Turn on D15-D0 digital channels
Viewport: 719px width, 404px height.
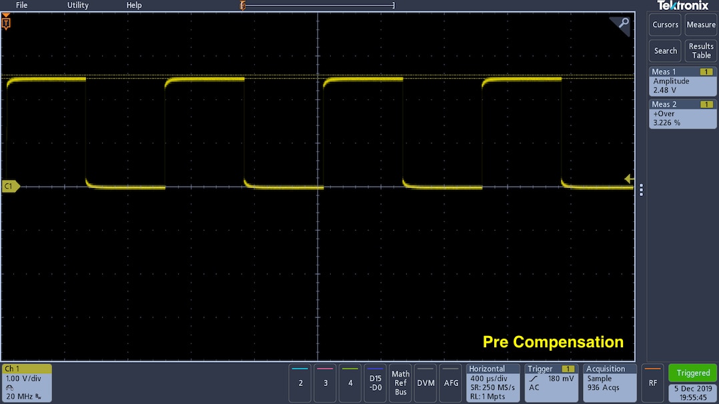pos(376,383)
